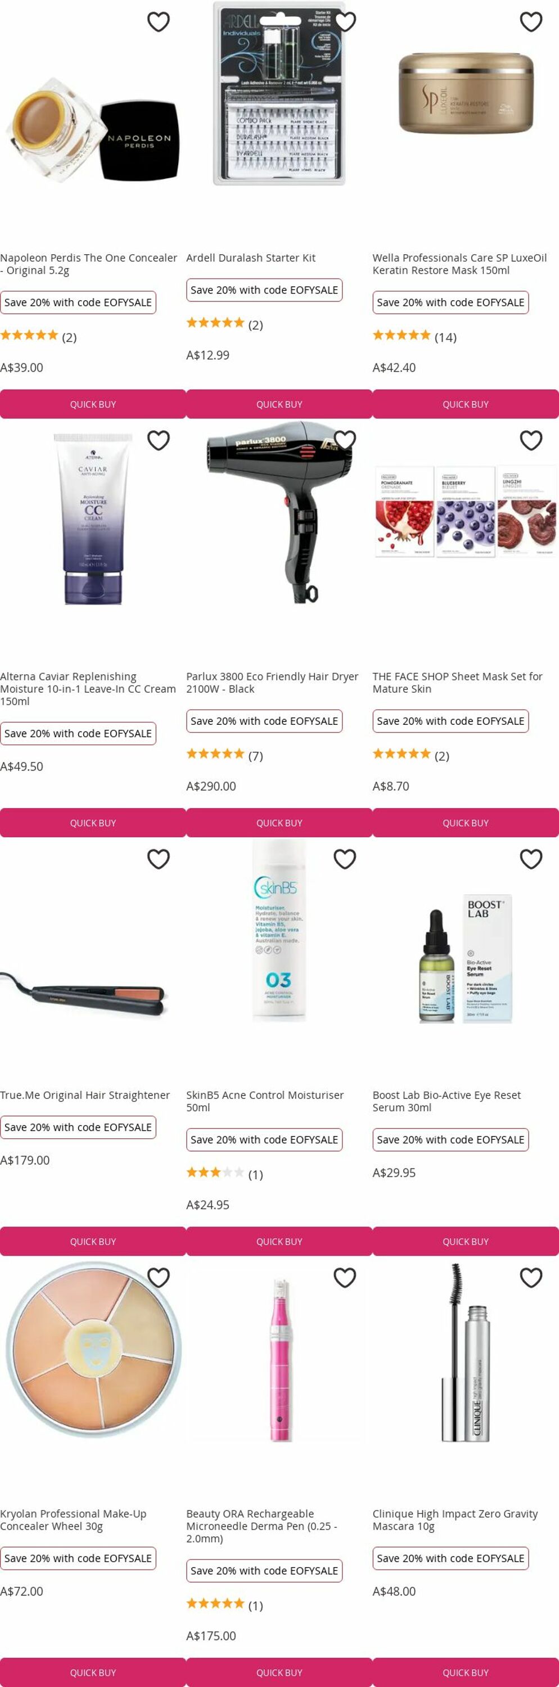
Task: Open Wella Professionals LuxeOil Mask product link
Action: [459, 264]
